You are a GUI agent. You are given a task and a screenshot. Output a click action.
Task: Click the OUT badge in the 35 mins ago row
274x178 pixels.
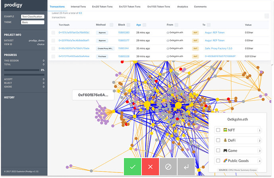195,49
